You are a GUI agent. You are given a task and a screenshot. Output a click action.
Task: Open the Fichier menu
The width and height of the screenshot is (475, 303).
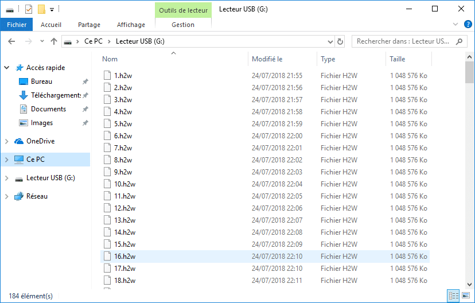17,25
